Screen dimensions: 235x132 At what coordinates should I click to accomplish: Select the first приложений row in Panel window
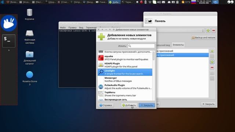pos(182,51)
